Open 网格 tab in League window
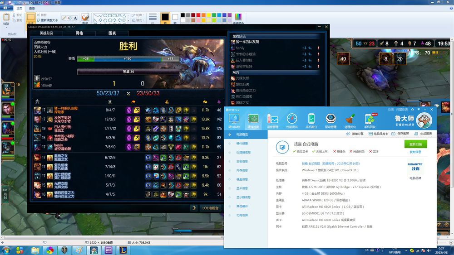This screenshot has height=255, width=454. (79, 33)
